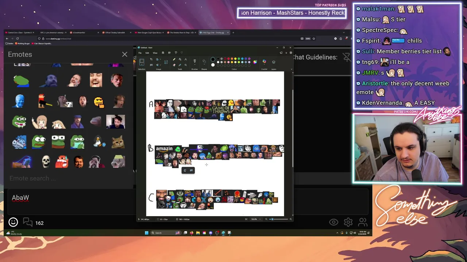Click the chat whispers speech bubbles icon

pyautogui.click(x=28, y=222)
